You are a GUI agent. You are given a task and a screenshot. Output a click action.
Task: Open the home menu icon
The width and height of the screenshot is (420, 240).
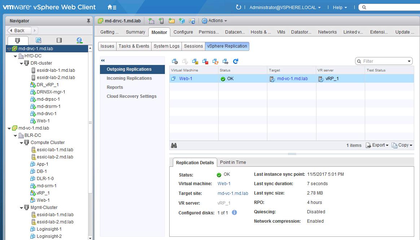pyautogui.click(x=112, y=7)
